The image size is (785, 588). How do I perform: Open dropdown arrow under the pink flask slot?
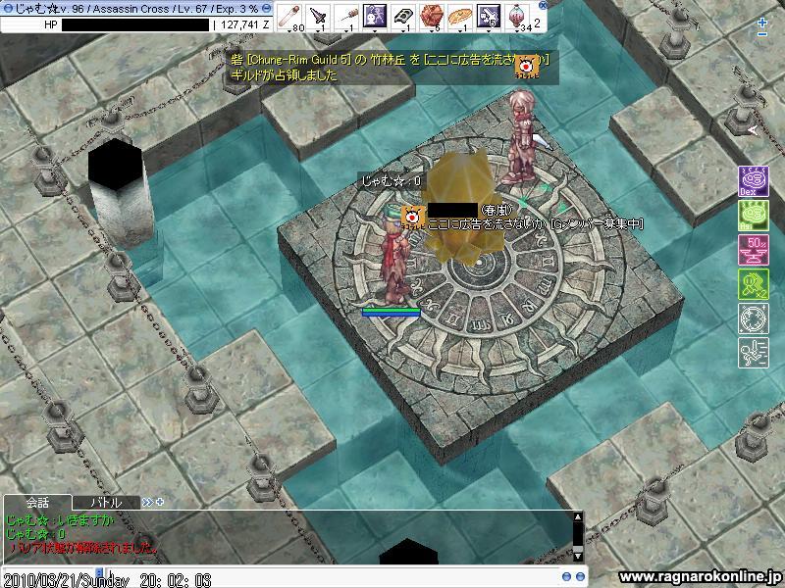pos(518,30)
